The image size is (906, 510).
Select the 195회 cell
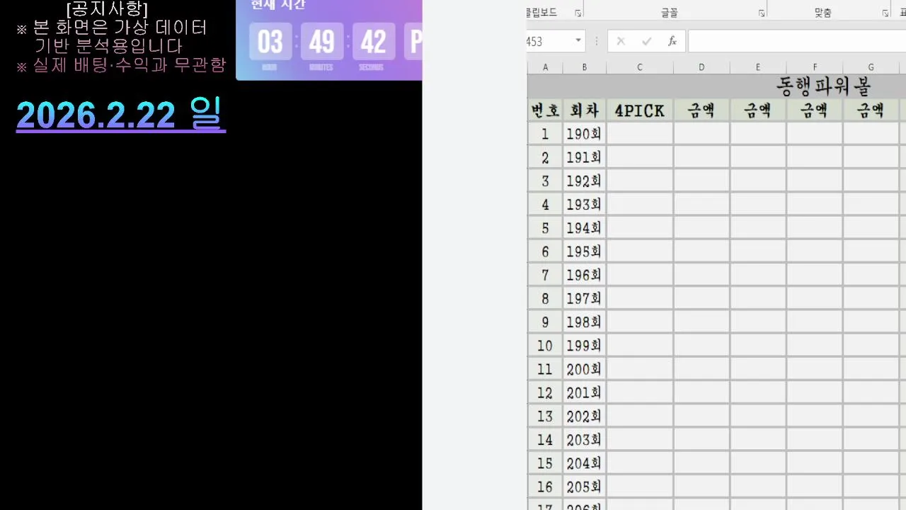585,251
